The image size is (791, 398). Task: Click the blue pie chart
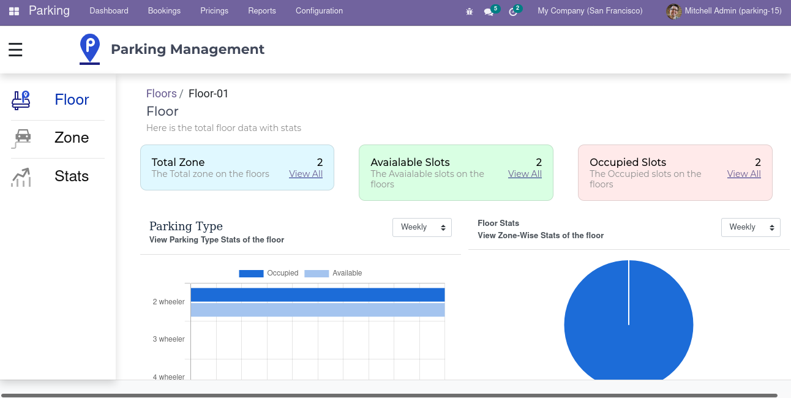coord(629,320)
